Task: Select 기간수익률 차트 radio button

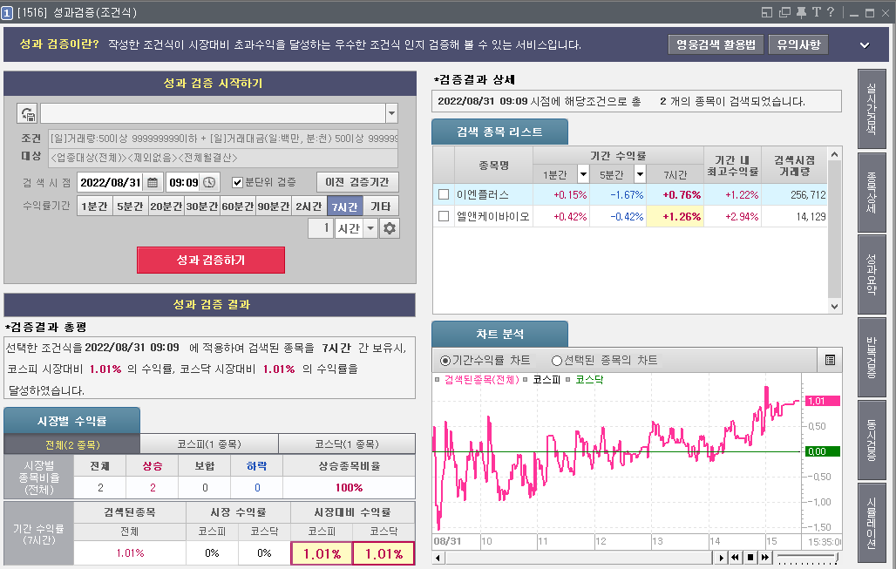Action: pyautogui.click(x=445, y=361)
